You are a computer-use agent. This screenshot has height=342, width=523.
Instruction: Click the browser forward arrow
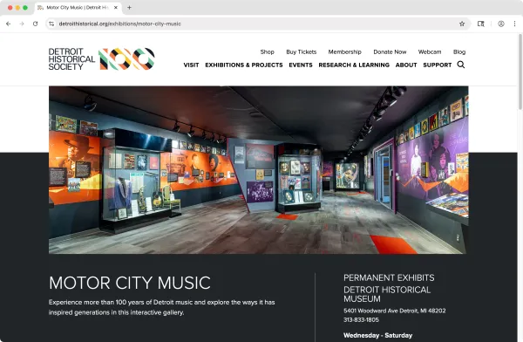pos(22,24)
